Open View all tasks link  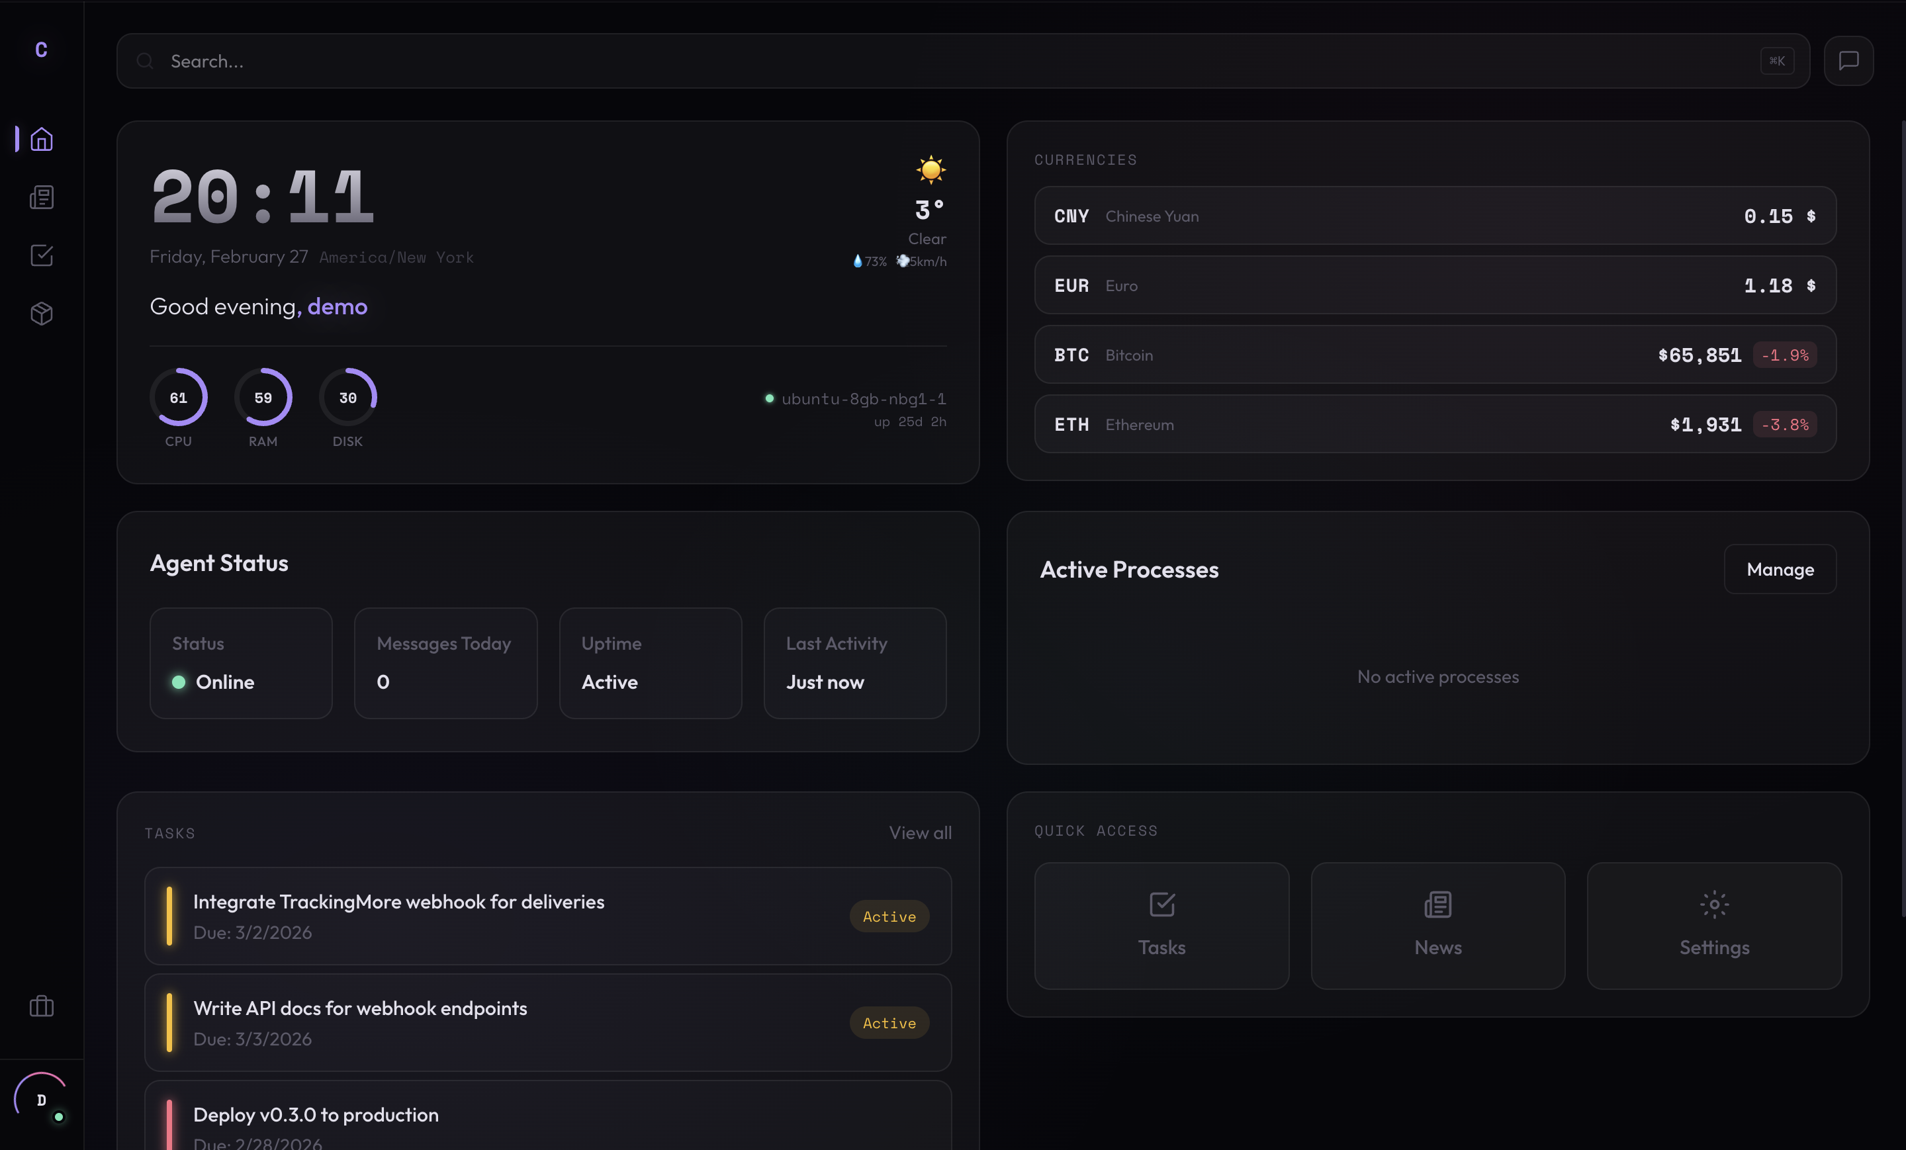pyautogui.click(x=920, y=833)
